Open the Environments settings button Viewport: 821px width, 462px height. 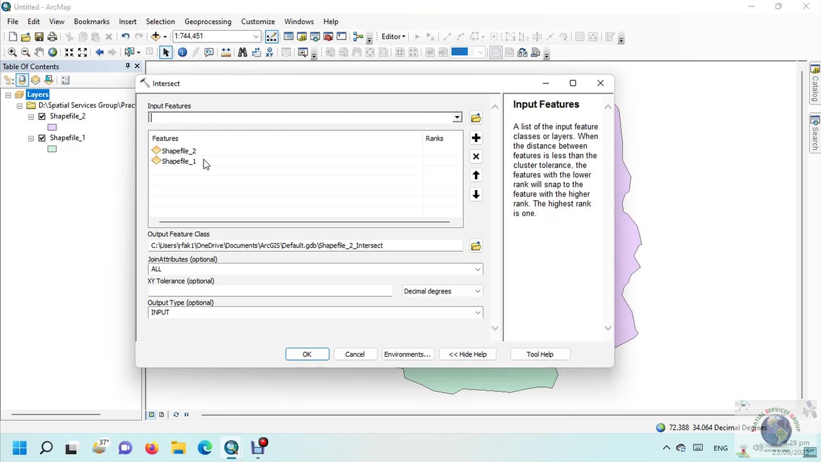[407, 354]
